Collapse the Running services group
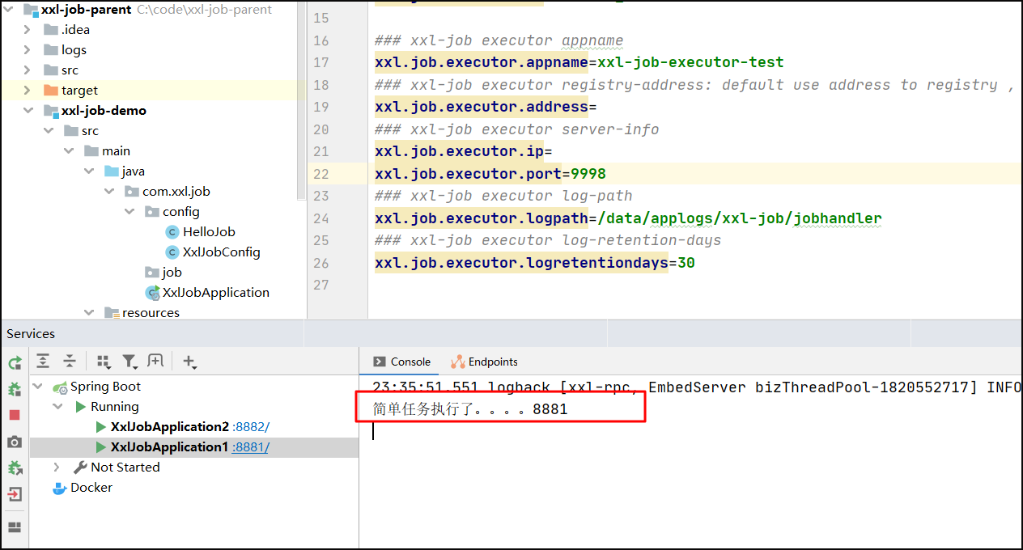This screenshot has width=1023, height=550. click(x=58, y=407)
